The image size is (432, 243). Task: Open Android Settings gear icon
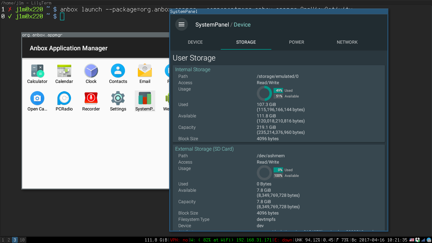pos(118,98)
